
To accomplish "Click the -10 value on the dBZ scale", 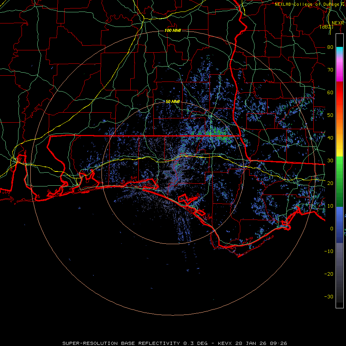I will [x=329, y=251].
